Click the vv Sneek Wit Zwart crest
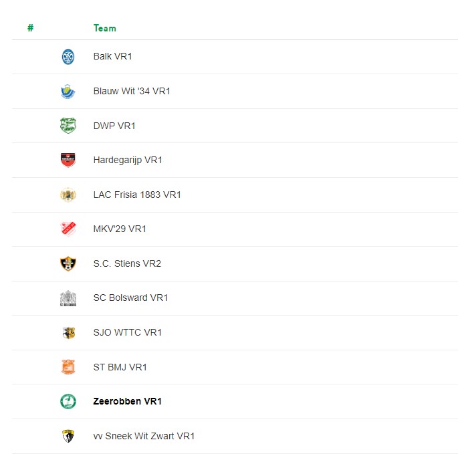The image size is (458, 460). [68, 436]
